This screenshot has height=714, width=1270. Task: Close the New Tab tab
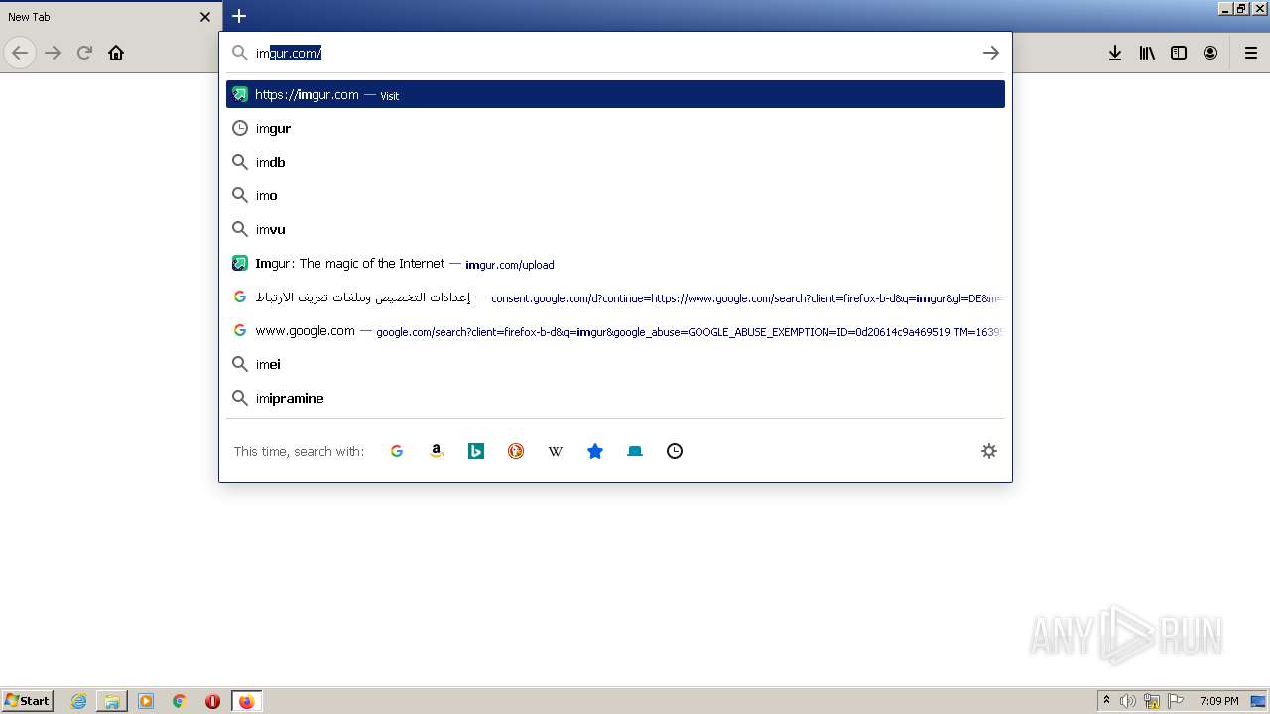[205, 17]
